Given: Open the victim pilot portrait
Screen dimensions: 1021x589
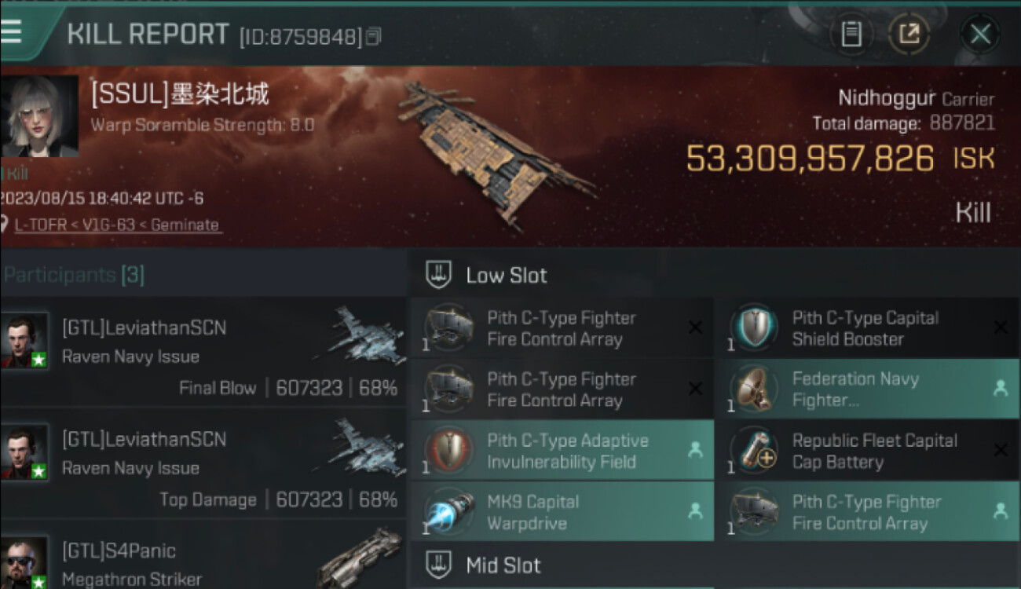Looking at the screenshot, I should [x=39, y=117].
